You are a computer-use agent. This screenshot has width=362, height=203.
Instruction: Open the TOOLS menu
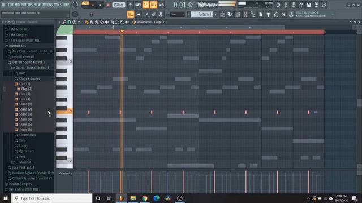(58, 5)
